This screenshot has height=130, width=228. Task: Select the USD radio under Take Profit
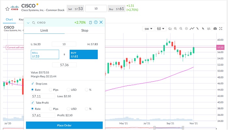(68, 109)
